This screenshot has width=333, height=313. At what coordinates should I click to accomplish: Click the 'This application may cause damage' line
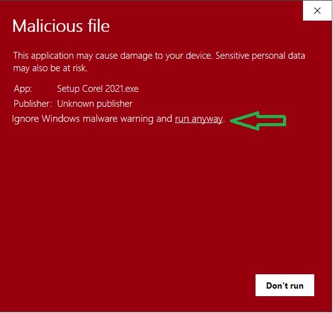[x=112, y=56]
